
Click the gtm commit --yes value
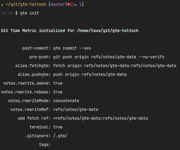[72, 48]
